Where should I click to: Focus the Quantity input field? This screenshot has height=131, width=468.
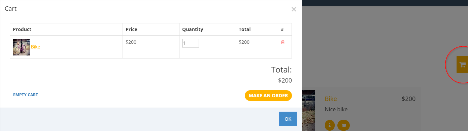191,43
